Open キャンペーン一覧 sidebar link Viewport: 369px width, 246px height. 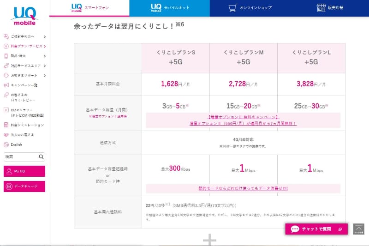[x=21, y=85]
